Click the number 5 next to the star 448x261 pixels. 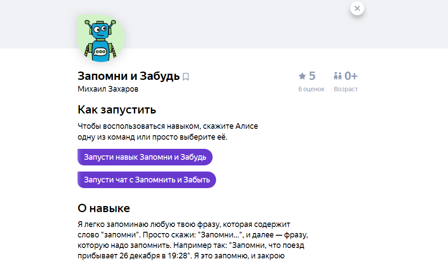[311, 75]
